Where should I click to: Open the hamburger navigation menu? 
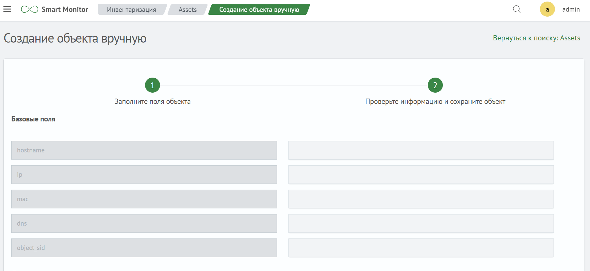pyautogui.click(x=7, y=9)
